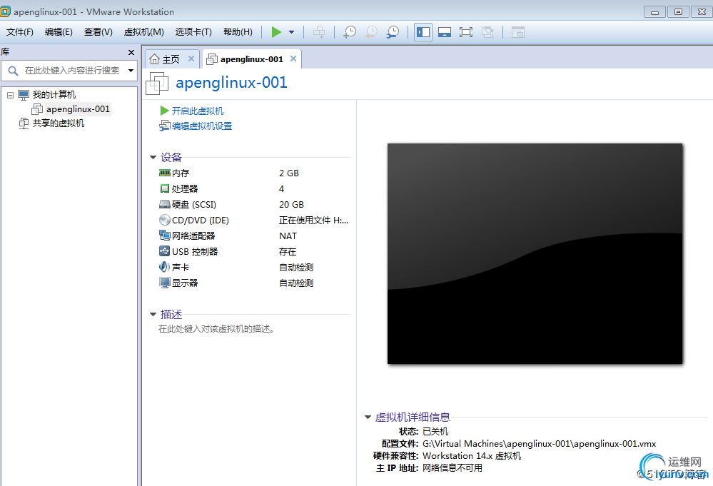Click the Workstation 14.x 虚拟机 compatibility text
The width and height of the screenshot is (713, 486).
click(472, 456)
